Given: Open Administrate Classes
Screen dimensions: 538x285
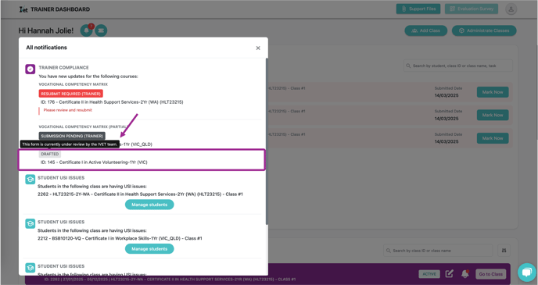Looking at the screenshot, I should pyautogui.click(x=484, y=30).
